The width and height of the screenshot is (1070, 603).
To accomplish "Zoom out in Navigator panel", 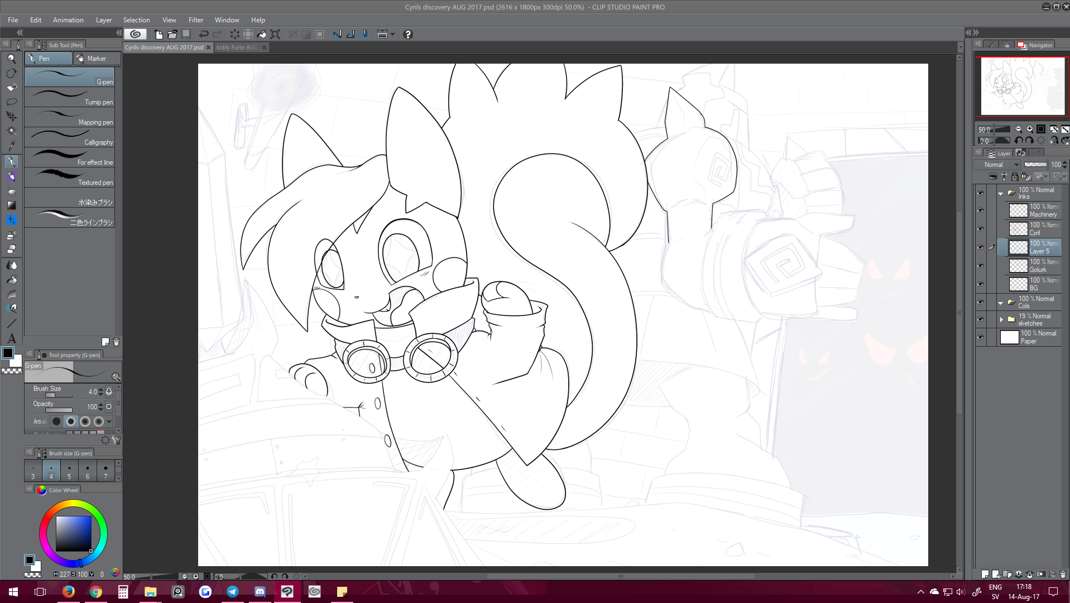I will 1019,129.
